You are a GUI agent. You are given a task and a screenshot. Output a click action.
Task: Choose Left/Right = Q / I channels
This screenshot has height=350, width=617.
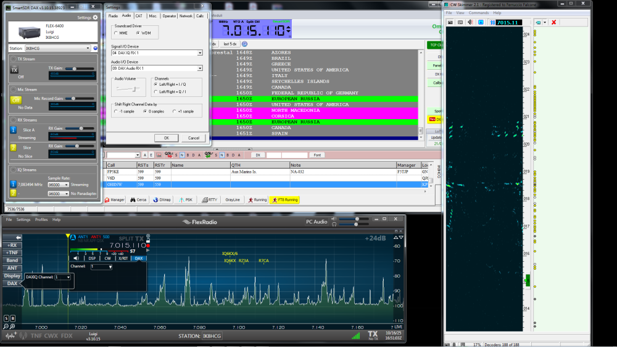click(x=155, y=91)
